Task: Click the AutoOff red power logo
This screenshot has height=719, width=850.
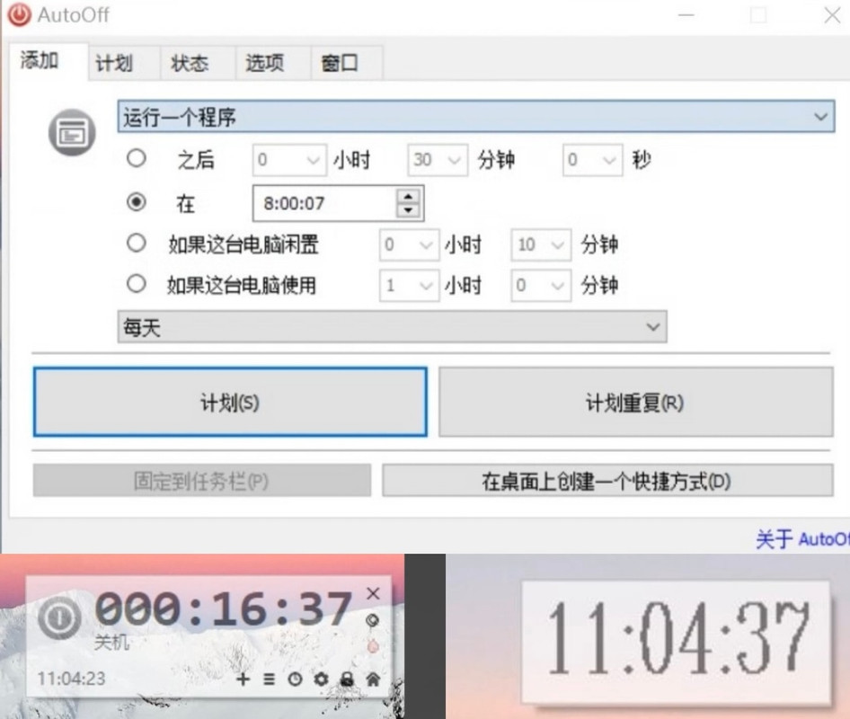Action: (19, 14)
